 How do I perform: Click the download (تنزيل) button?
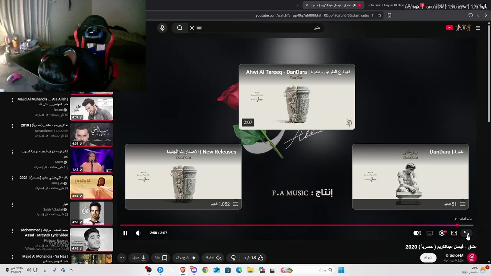[139, 258]
